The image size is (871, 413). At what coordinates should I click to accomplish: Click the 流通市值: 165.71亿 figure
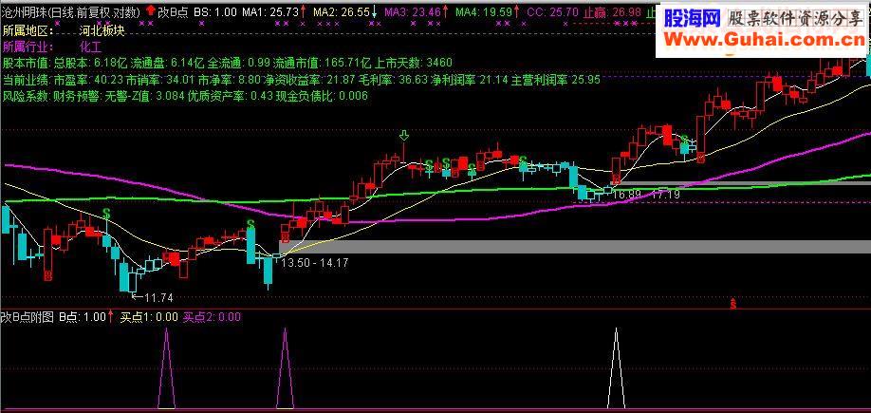pyautogui.click(x=321, y=63)
